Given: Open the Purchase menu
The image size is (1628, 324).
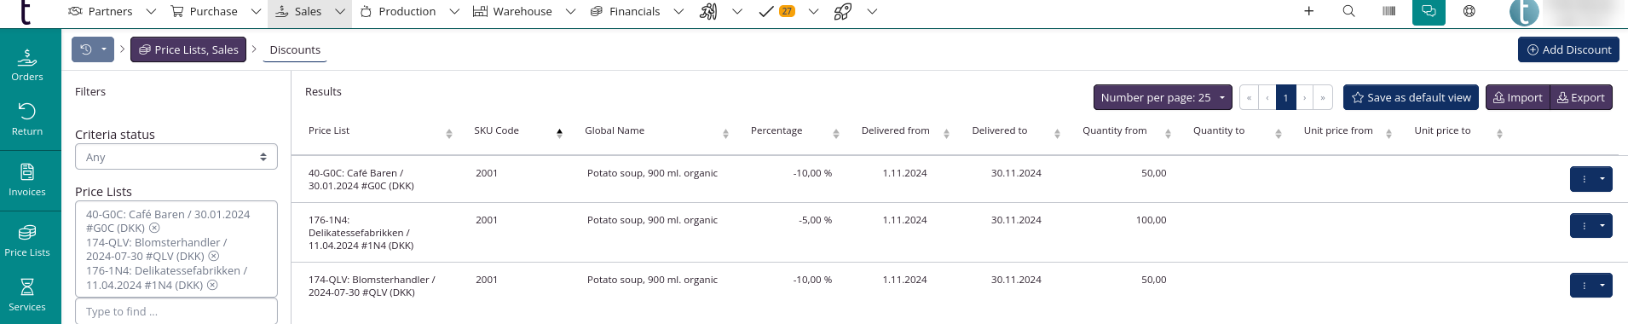Looking at the screenshot, I should [205, 12].
